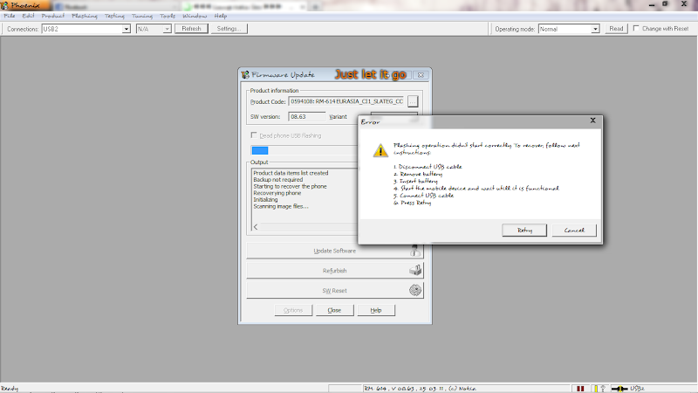
Task: Click the red pause indicator in status bar
Action: (579, 388)
